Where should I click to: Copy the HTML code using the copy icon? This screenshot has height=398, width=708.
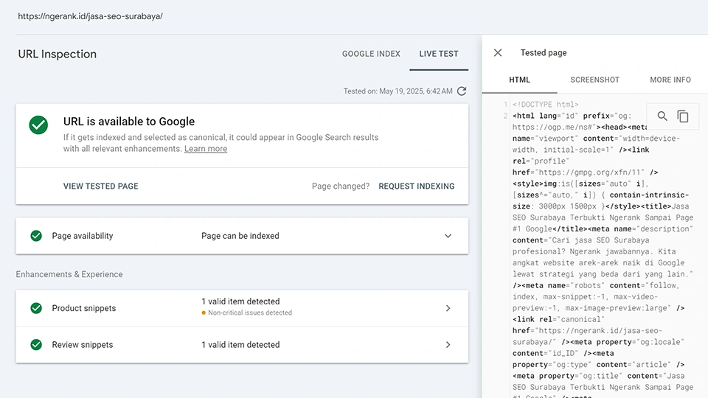[x=683, y=116]
